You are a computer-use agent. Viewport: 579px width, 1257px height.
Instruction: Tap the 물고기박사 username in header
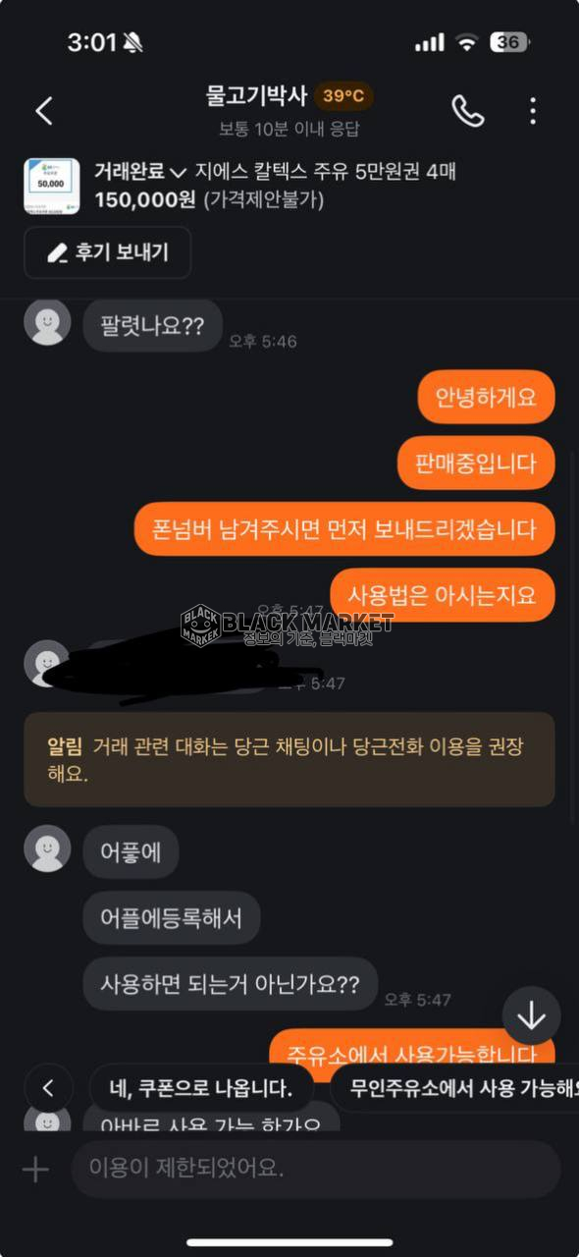point(256,96)
